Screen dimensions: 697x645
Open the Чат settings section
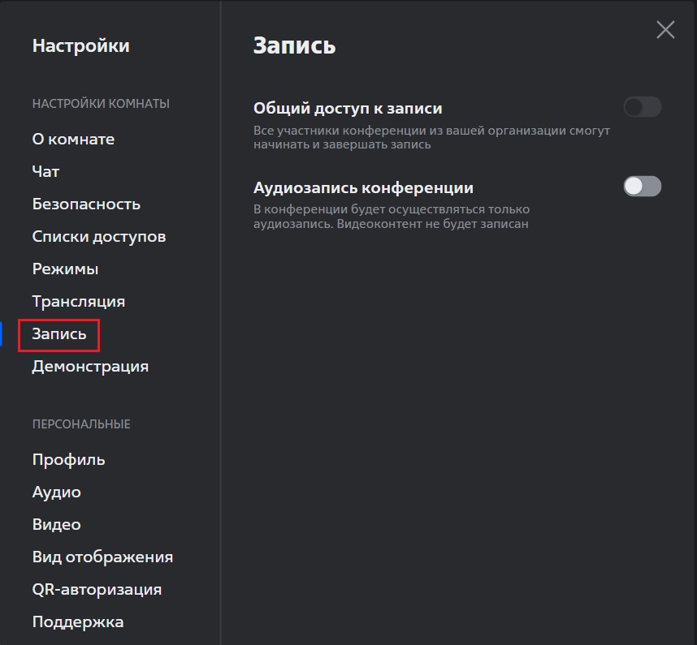point(45,172)
